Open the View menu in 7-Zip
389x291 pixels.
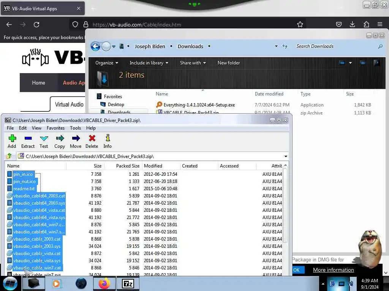[x=36, y=128]
